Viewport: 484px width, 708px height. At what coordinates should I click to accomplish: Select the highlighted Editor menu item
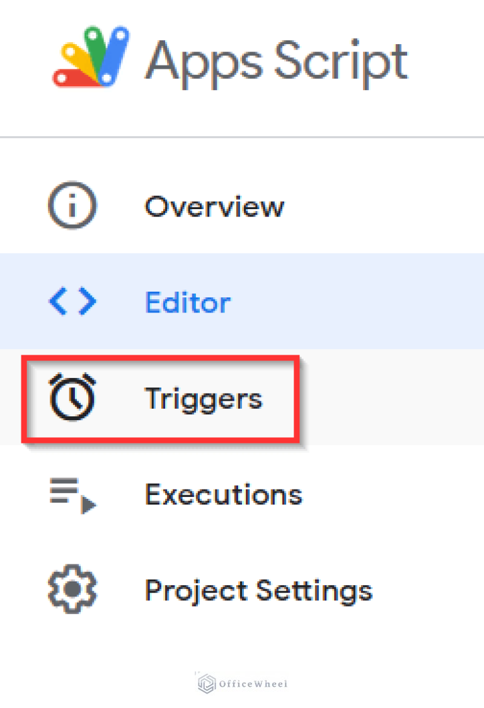click(187, 302)
